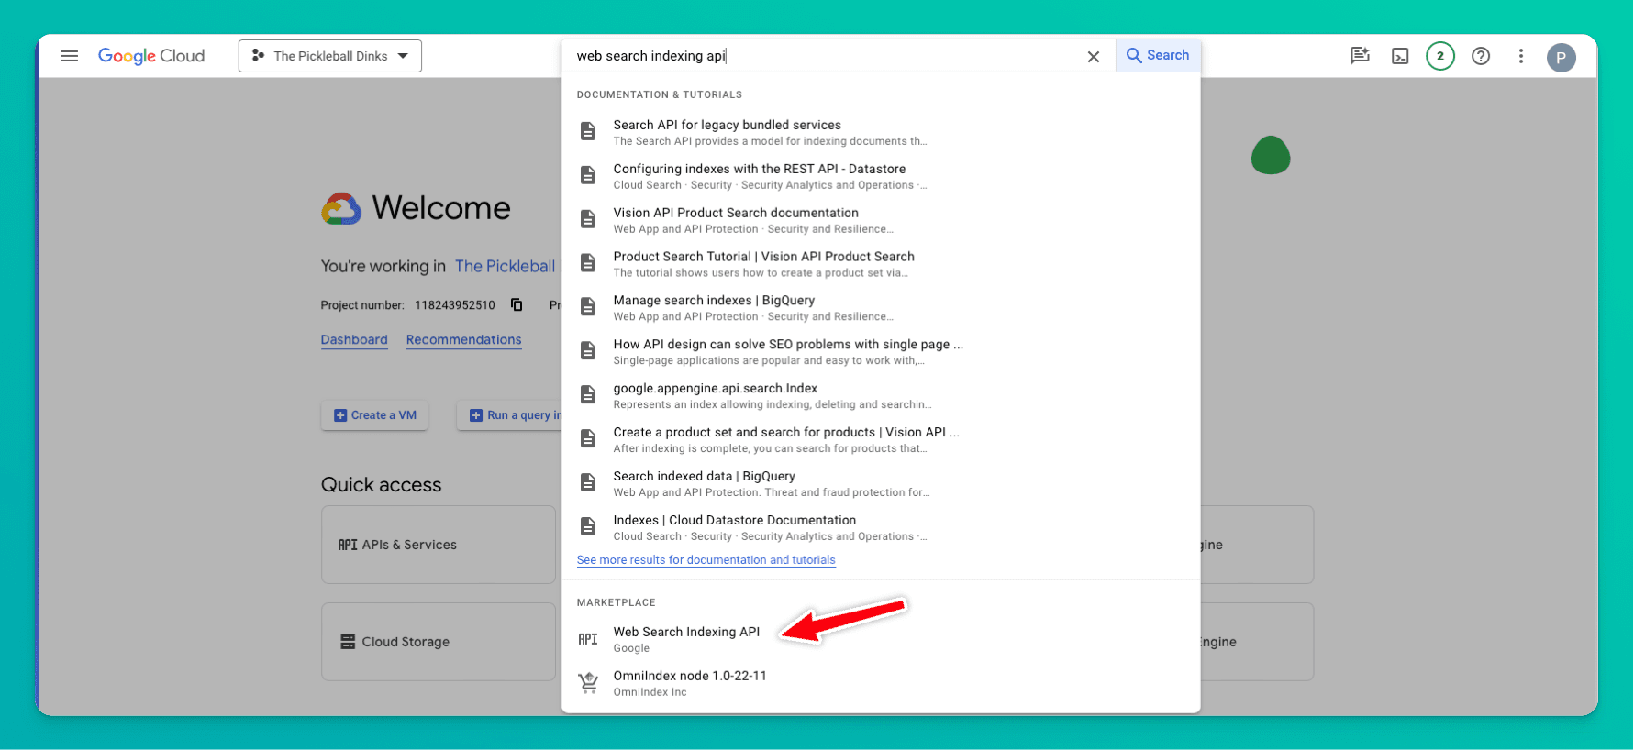The width and height of the screenshot is (1634, 750).
Task: Open How API design can solve SEO result
Action: pyautogui.click(x=881, y=352)
